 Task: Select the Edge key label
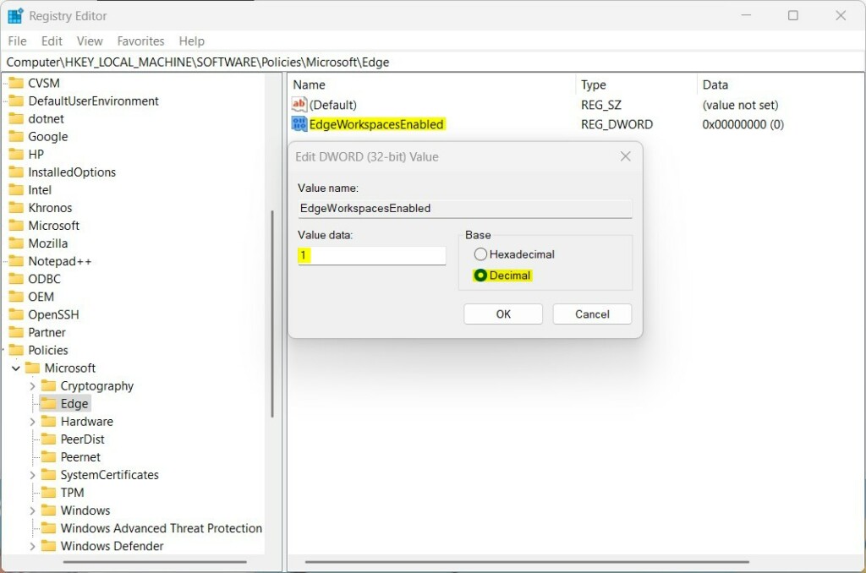pyautogui.click(x=74, y=403)
